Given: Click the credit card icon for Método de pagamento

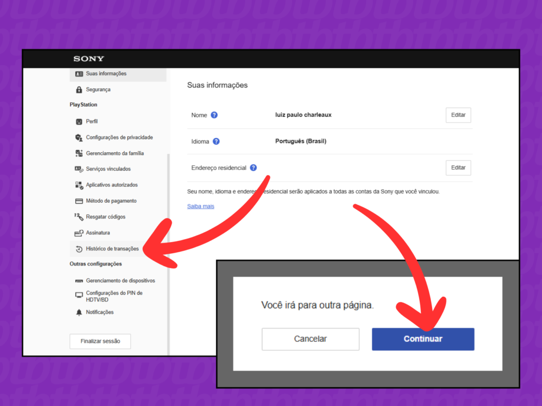Looking at the screenshot, I should point(79,201).
